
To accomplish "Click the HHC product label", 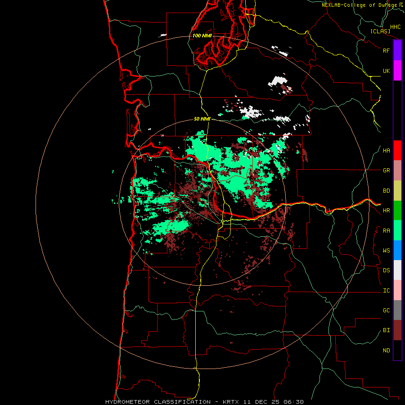I will 395,27.
